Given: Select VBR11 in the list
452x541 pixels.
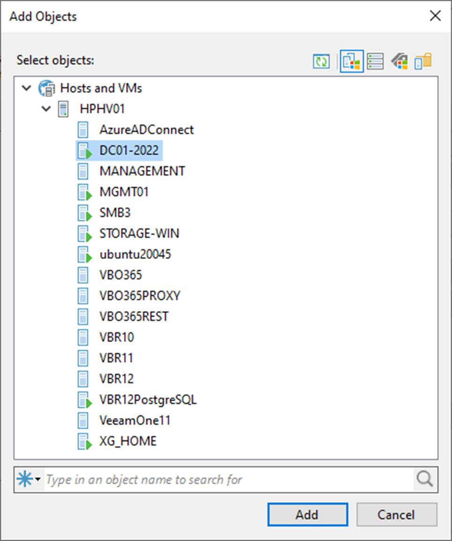Looking at the screenshot, I should [x=117, y=358].
